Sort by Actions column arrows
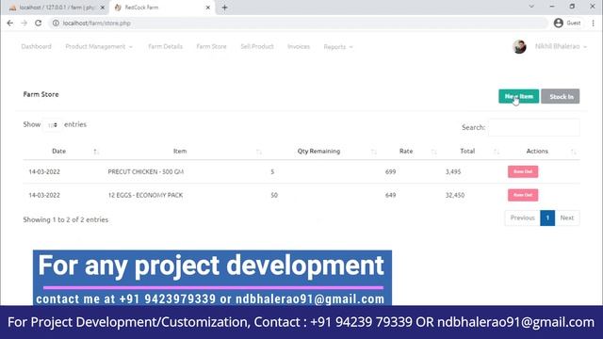Image resolution: width=603 pixels, height=339 pixels. [x=574, y=152]
